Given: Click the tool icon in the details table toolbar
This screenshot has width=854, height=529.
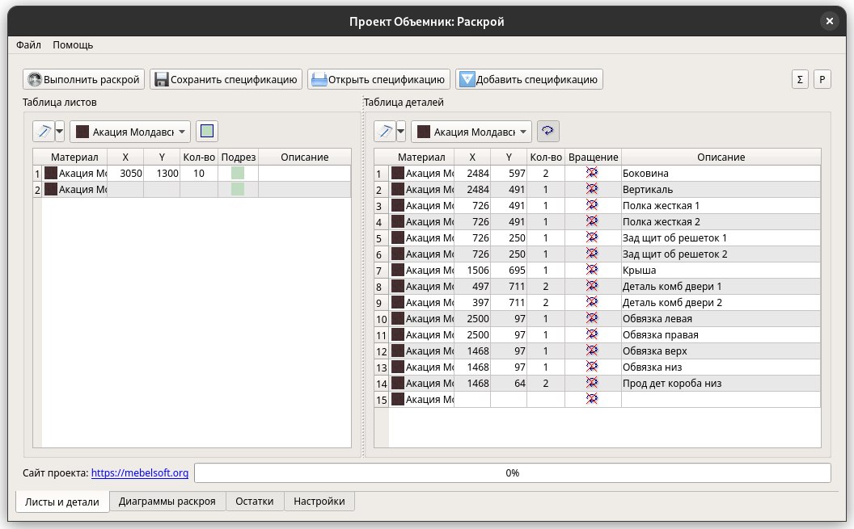Looking at the screenshot, I should click(385, 131).
